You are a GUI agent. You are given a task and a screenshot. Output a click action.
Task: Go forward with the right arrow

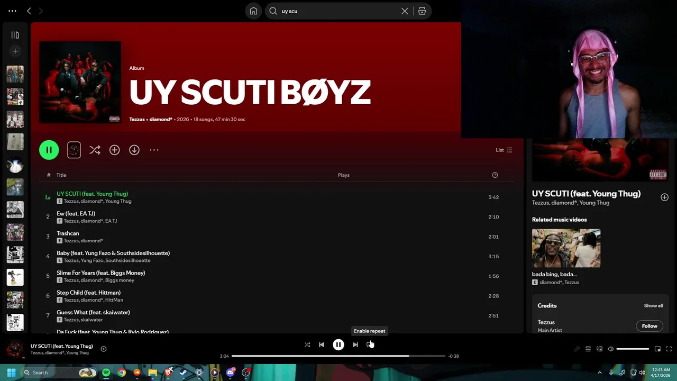click(x=41, y=11)
